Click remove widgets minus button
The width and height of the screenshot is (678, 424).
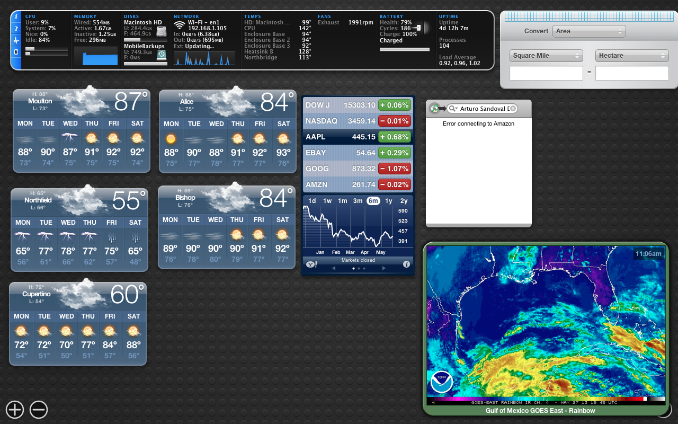(39, 409)
